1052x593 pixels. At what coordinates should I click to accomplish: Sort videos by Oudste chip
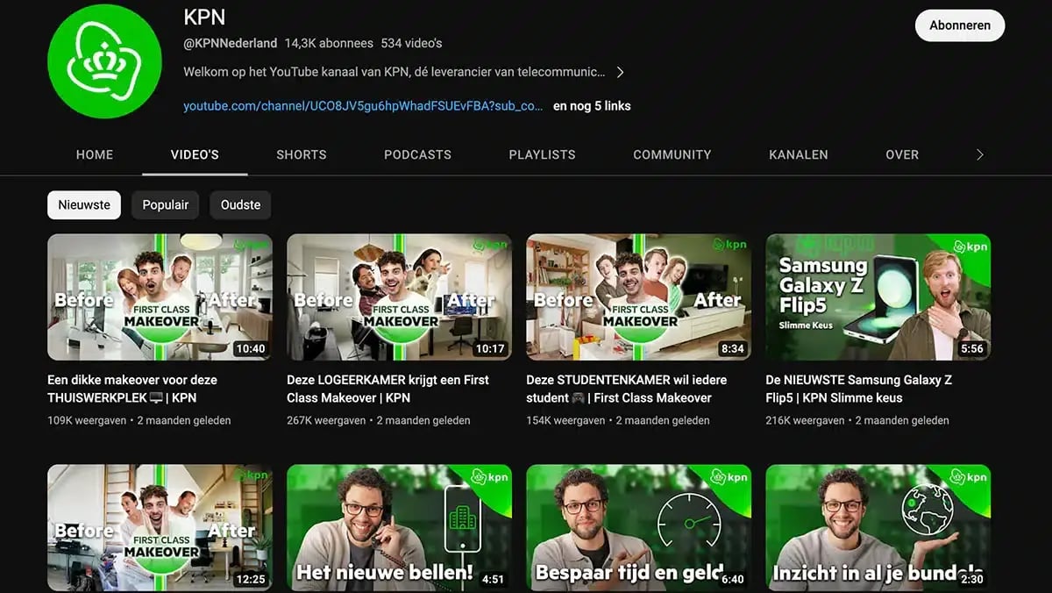coord(240,205)
